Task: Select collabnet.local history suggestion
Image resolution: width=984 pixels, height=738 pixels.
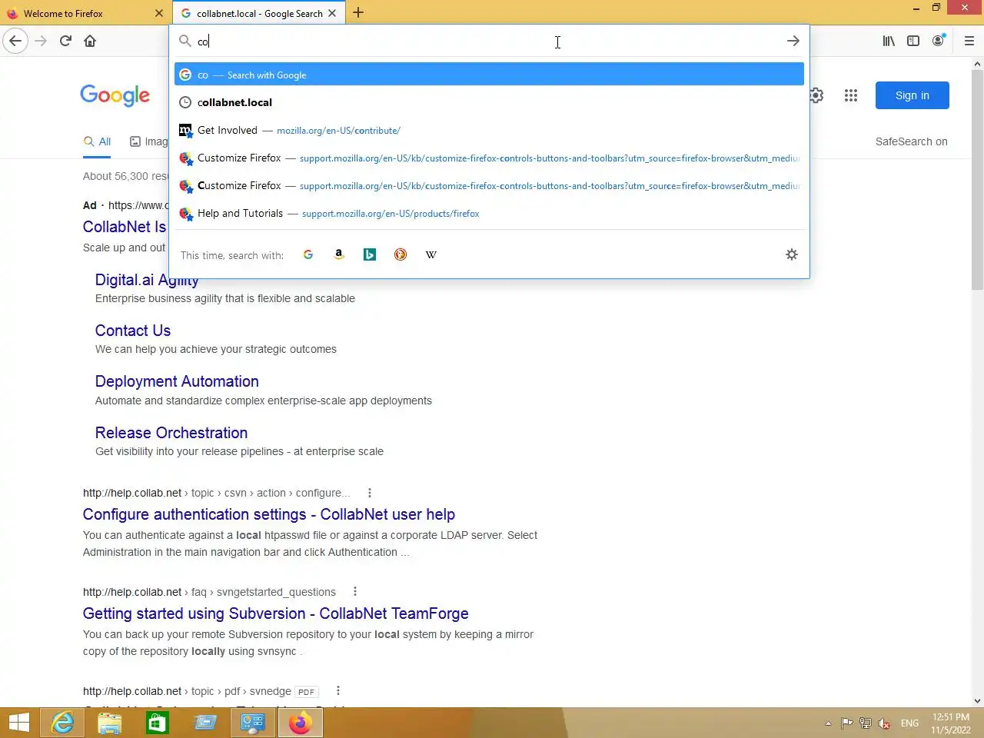Action: tap(489, 102)
